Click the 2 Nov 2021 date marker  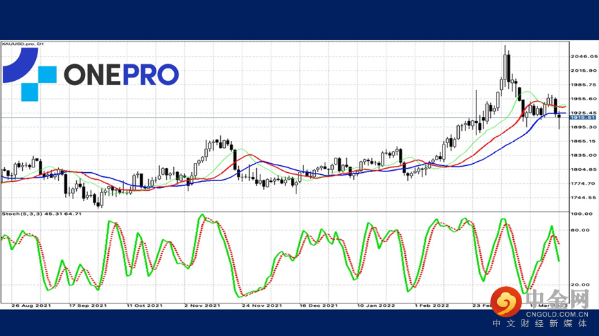(202, 306)
